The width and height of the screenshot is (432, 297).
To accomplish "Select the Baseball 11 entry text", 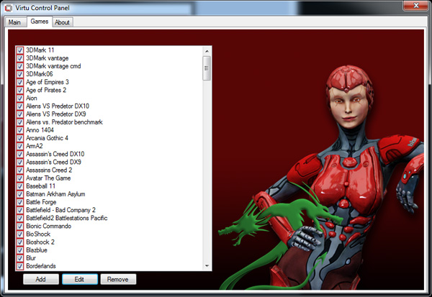I will coord(40,186).
